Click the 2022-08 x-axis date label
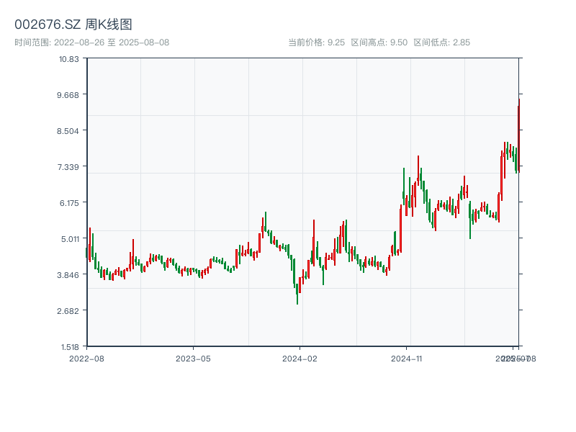The height and width of the screenshot is (432, 576). click(86, 358)
